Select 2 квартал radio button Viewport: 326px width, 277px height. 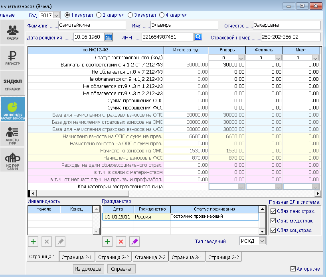point(99,15)
